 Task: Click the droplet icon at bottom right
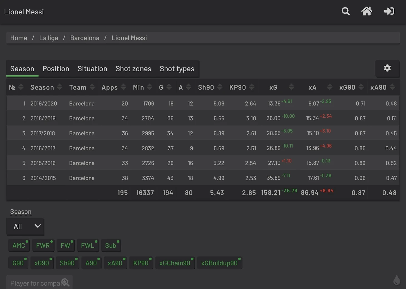pyautogui.click(x=397, y=280)
